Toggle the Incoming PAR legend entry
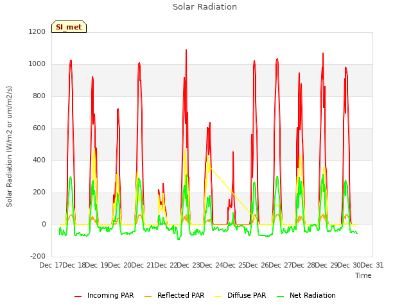Screen dimensions: 411x308 104,295
